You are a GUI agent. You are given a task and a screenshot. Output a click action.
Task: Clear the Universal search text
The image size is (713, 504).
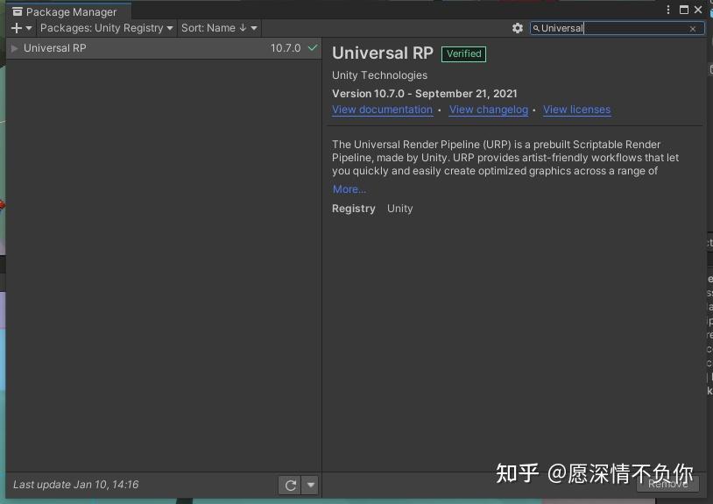(692, 29)
